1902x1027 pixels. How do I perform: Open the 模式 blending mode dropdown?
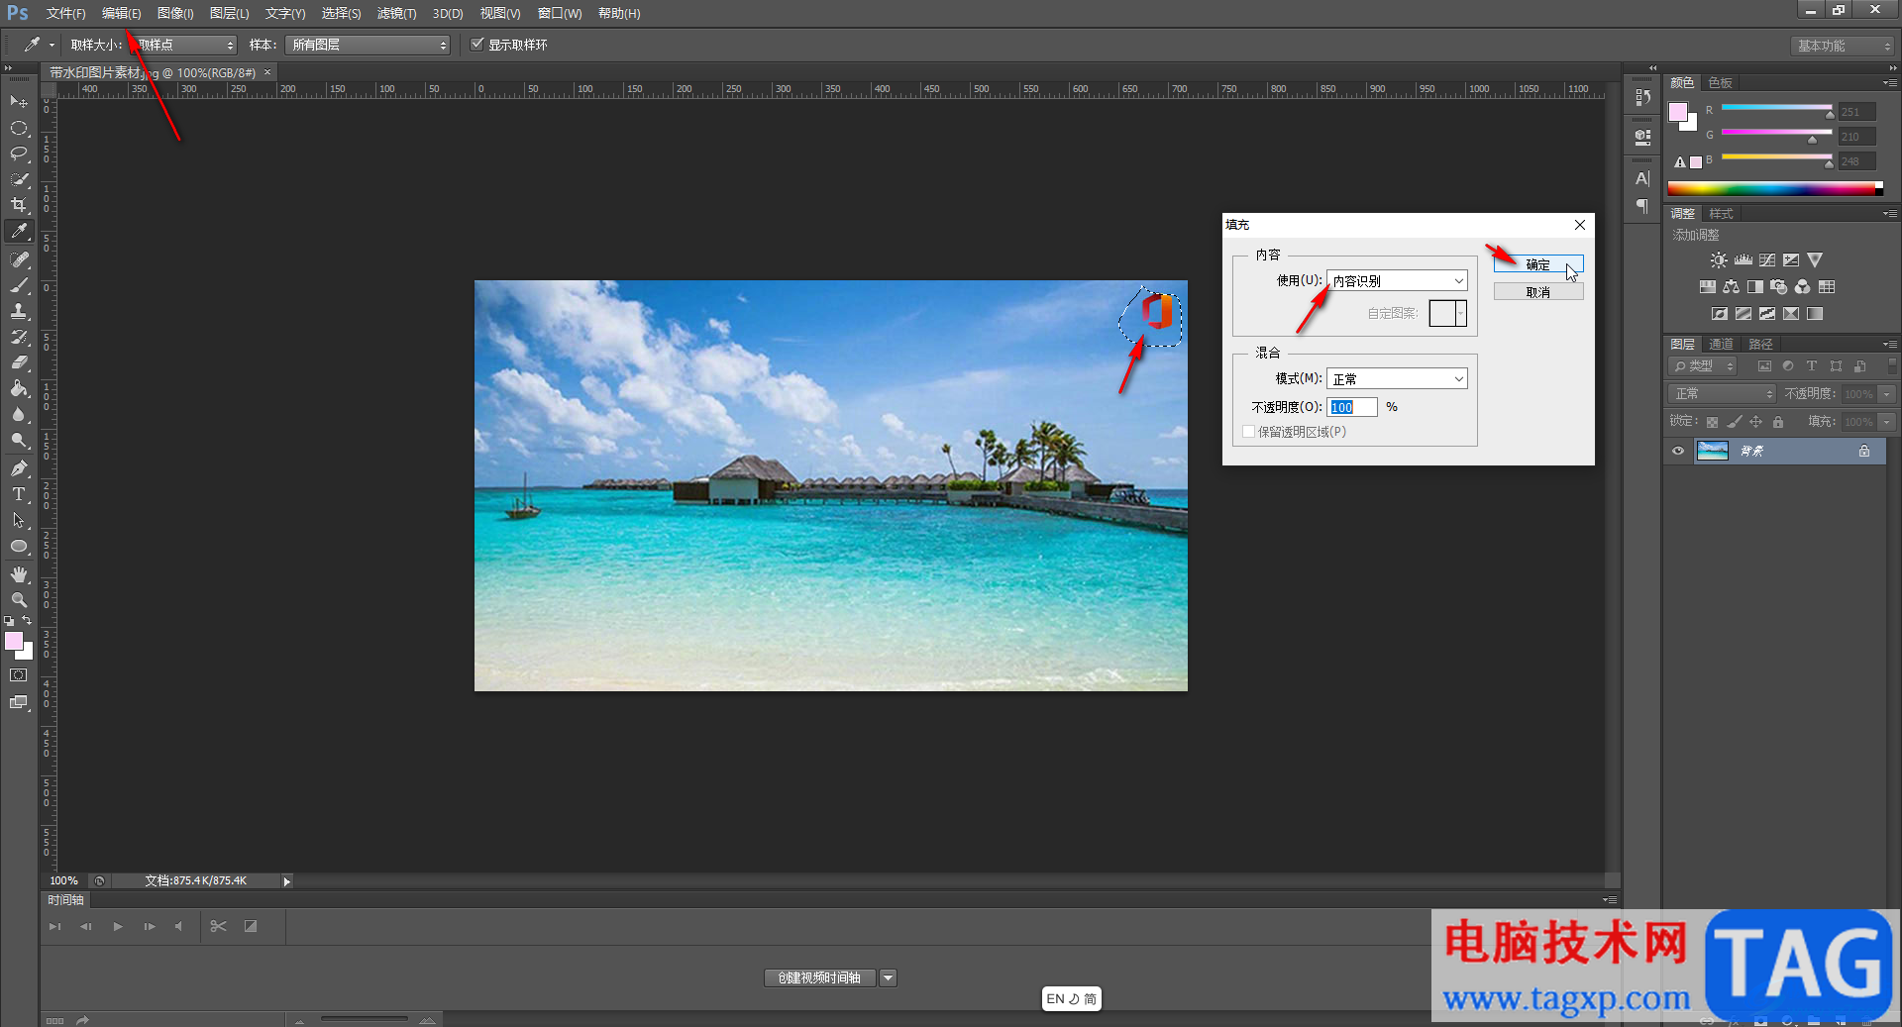[1397, 379]
